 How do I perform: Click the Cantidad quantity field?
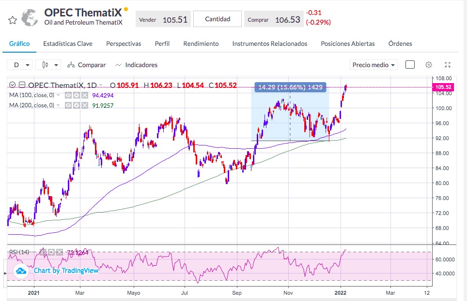click(218, 19)
